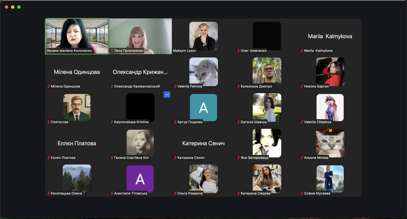The width and height of the screenshot is (407, 219).
Task: Click Святослав's profile picture
Action: [x=77, y=108]
